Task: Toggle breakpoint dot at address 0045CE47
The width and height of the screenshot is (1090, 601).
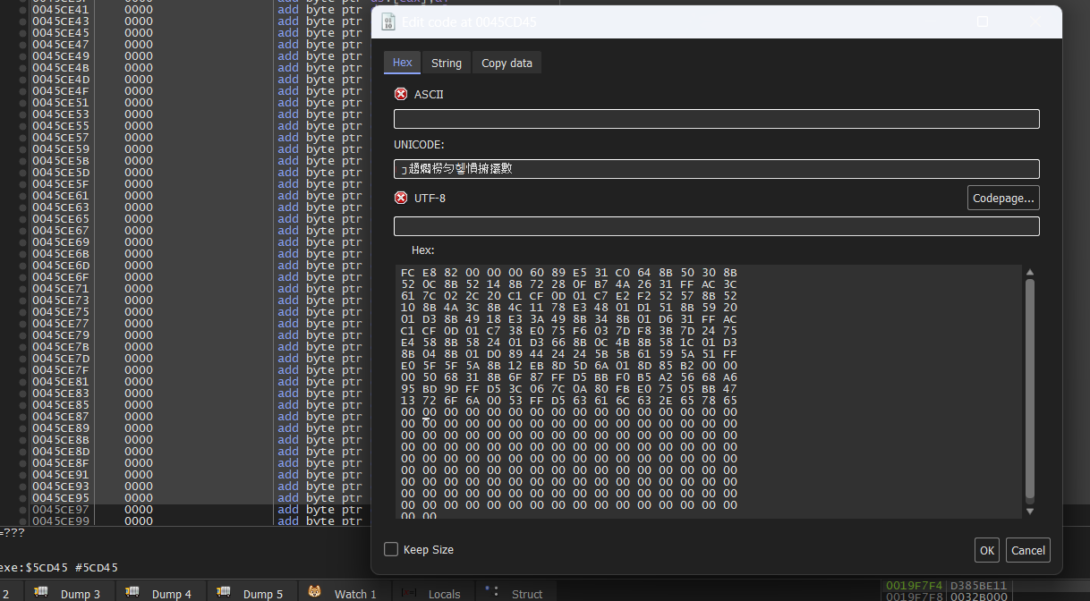Action: coord(22,44)
